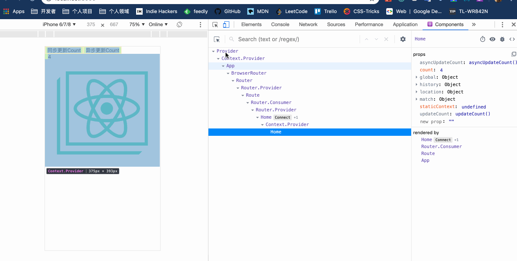517x261 pixels.
Task: Click the count value 4 in props
Action: tap(441, 70)
